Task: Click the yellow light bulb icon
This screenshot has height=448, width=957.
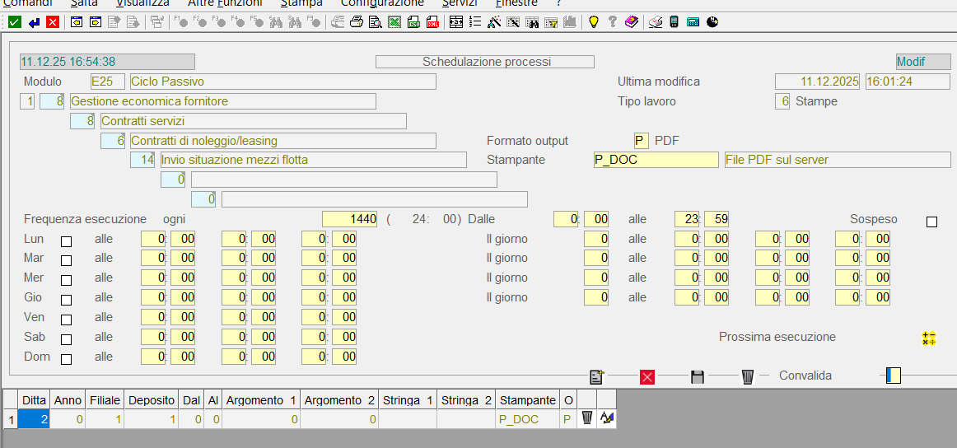Action: click(593, 22)
